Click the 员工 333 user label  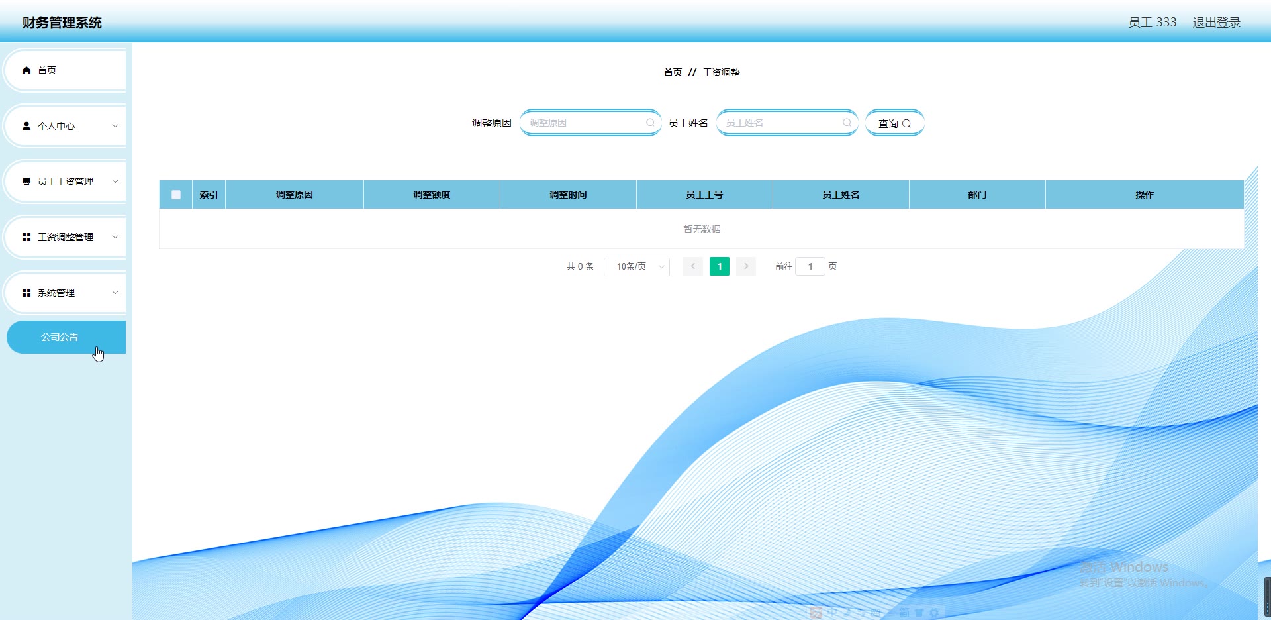click(x=1153, y=23)
